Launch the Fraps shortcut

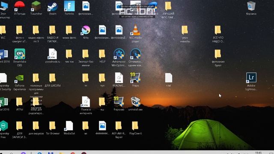point(135,78)
